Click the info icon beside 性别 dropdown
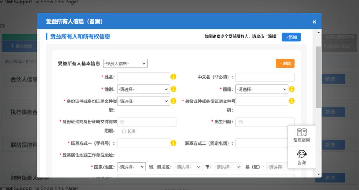The width and height of the screenshot is (359, 190). tap(173, 89)
